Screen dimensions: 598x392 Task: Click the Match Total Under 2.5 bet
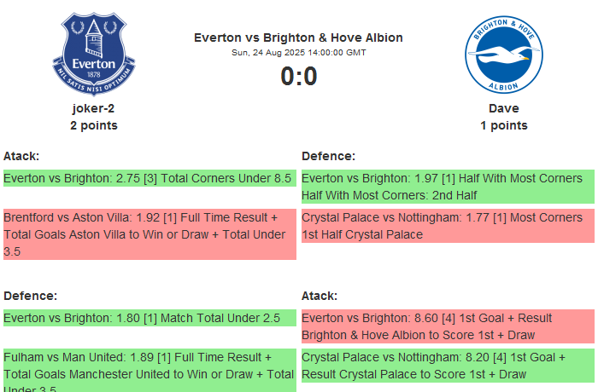point(149,318)
